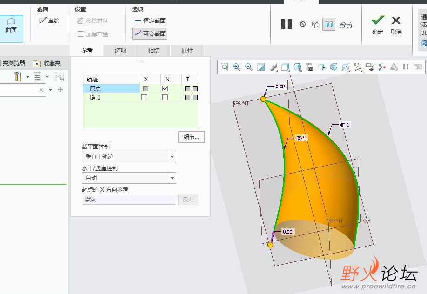Check the X checkbox for 链 1
The width and height of the screenshot is (427, 294).
pos(144,97)
